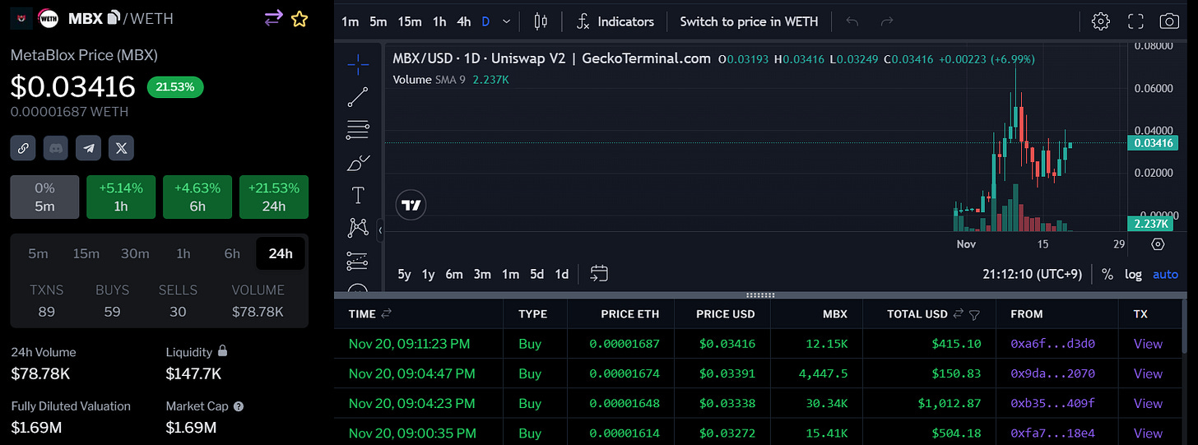Screen dimensions: 1198x445
Task: Select 15m stats period tab
Action: coord(86,253)
